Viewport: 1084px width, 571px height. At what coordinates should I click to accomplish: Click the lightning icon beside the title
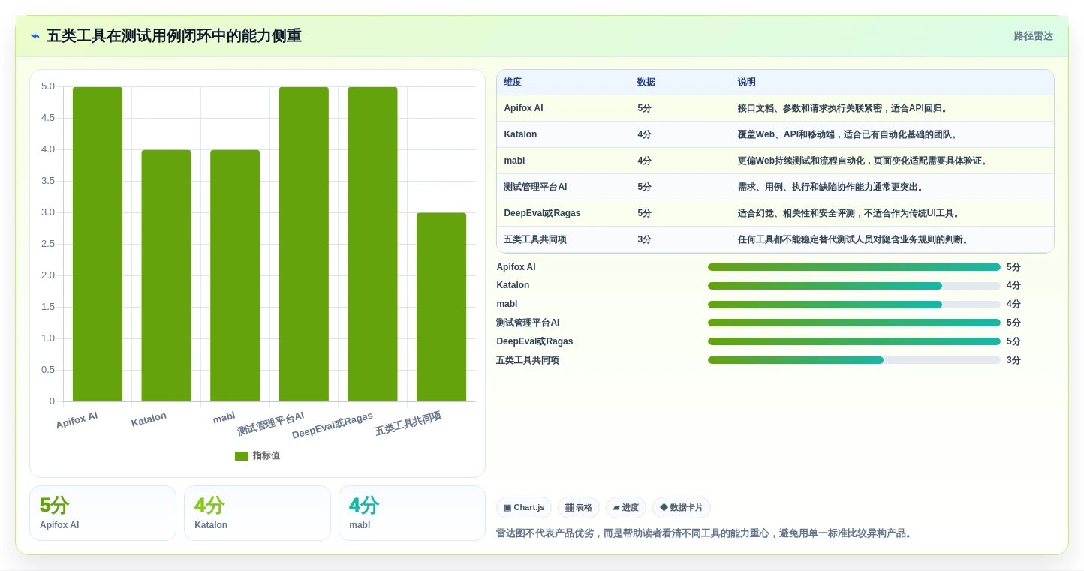[x=35, y=36]
